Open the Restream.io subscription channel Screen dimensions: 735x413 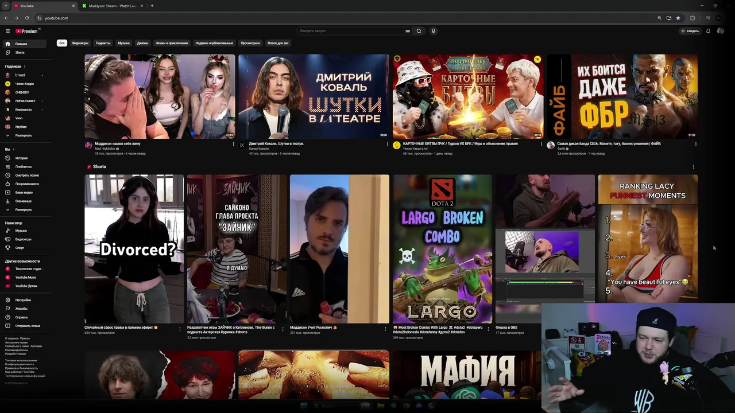[23, 110]
